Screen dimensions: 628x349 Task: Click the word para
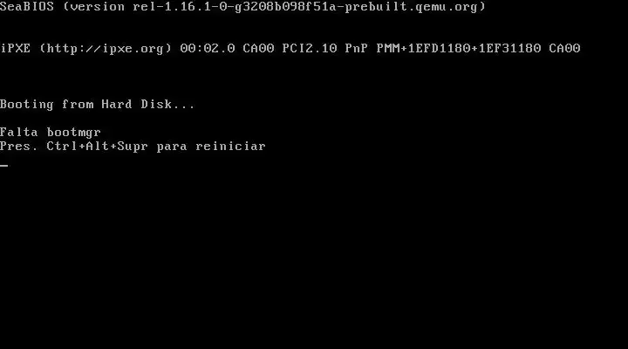tap(172, 147)
